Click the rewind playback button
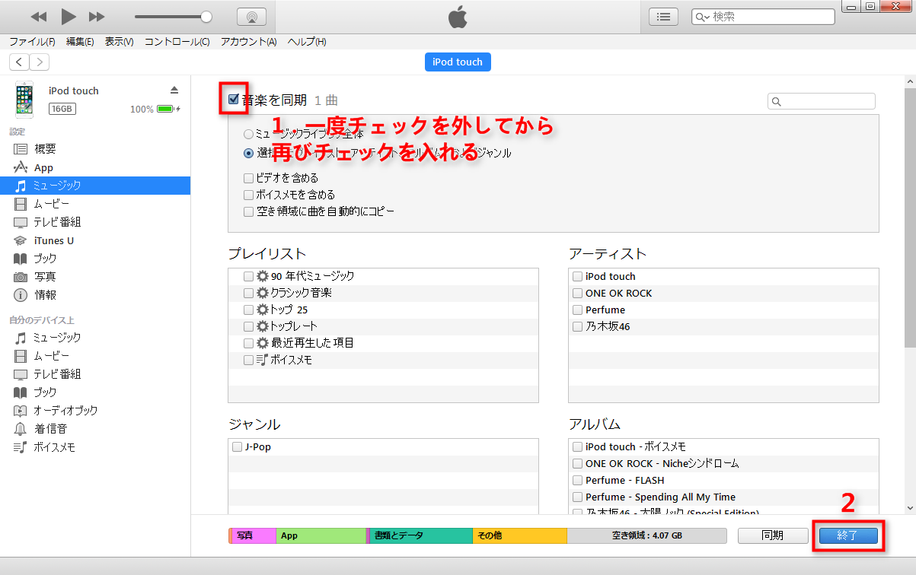The width and height of the screenshot is (916, 575). [x=39, y=16]
